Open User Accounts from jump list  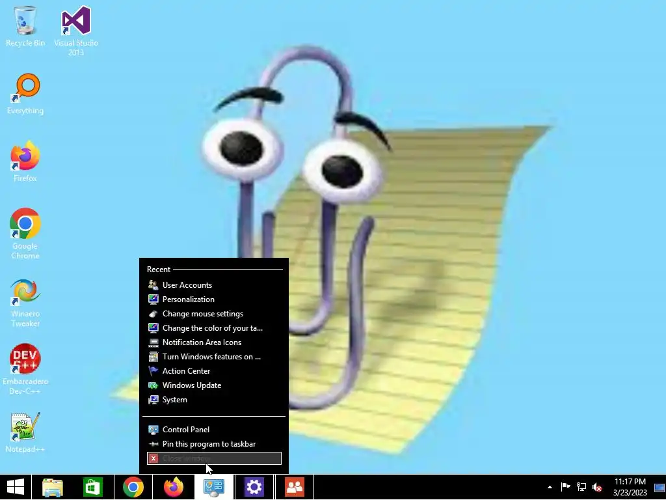pyautogui.click(x=214, y=285)
